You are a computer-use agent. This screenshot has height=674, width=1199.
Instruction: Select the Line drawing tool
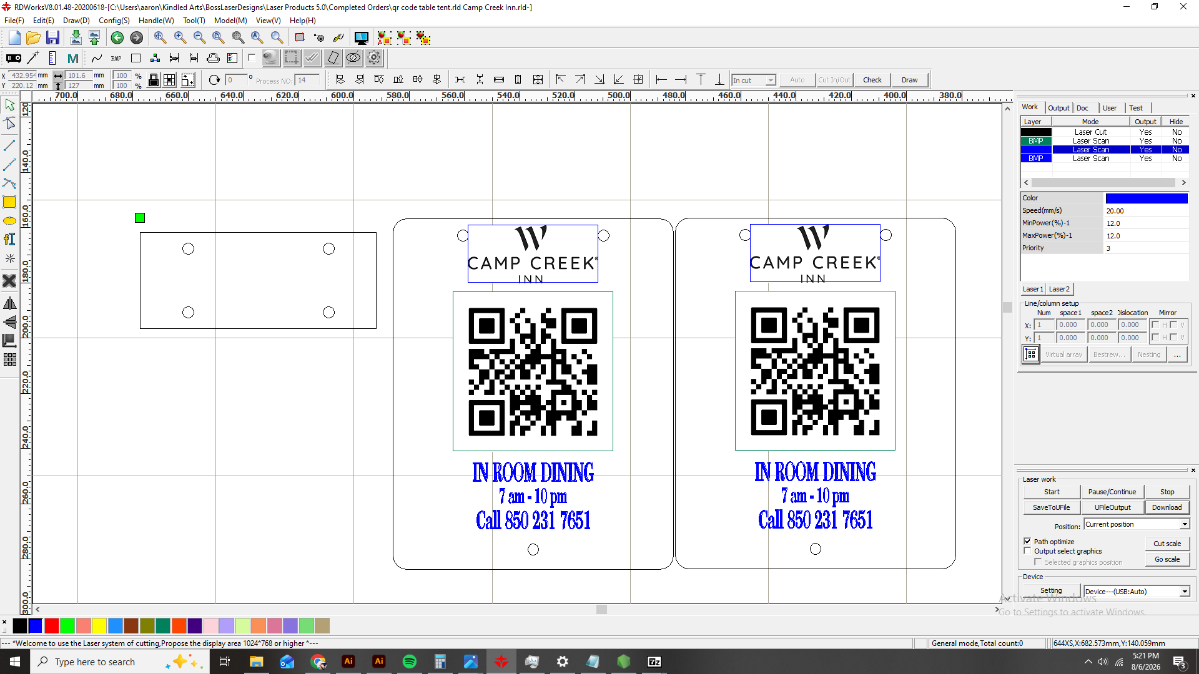click(9, 145)
